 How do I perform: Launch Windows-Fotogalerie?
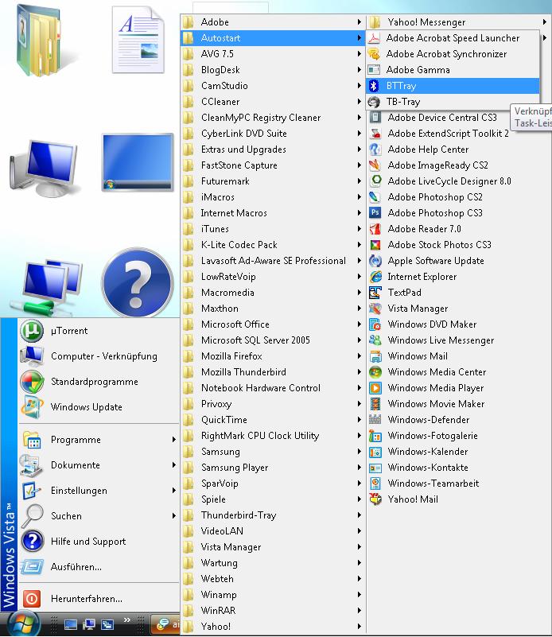coord(457,436)
